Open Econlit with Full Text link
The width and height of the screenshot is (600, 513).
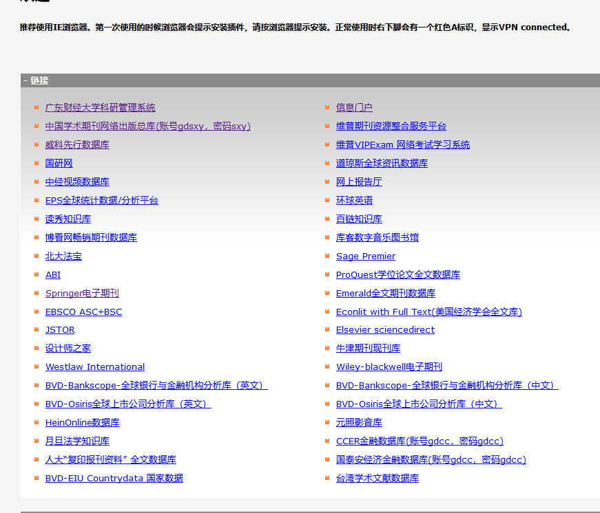tap(429, 312)
